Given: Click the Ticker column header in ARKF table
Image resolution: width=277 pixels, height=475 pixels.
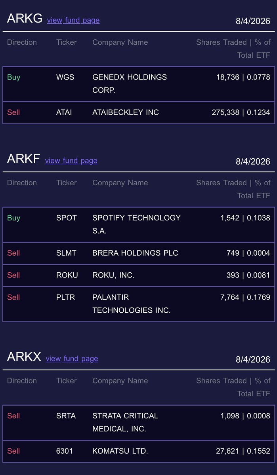Looking at the screenshot, I should click(66, 183).
